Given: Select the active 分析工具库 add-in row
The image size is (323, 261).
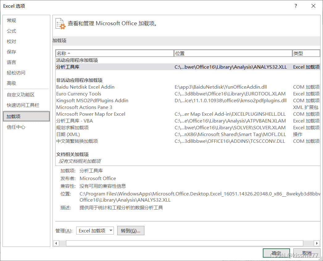Looking at the screenshot, I should [x=188, y=67].
